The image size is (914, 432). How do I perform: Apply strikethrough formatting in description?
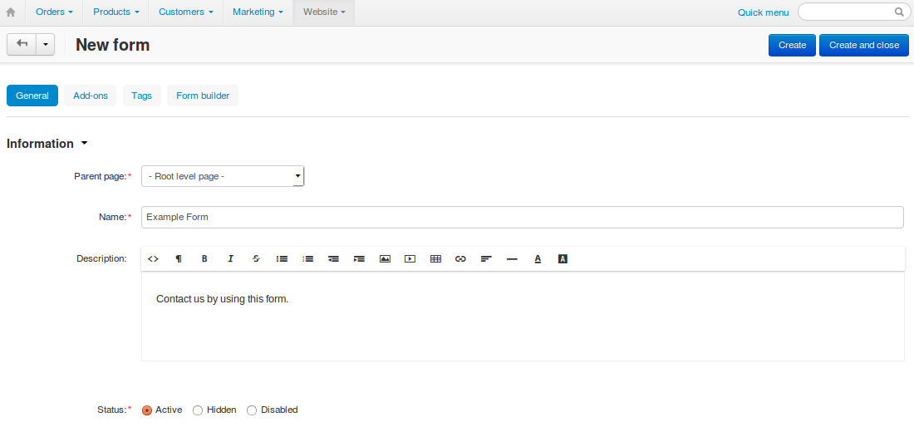[x=256, y=259]
